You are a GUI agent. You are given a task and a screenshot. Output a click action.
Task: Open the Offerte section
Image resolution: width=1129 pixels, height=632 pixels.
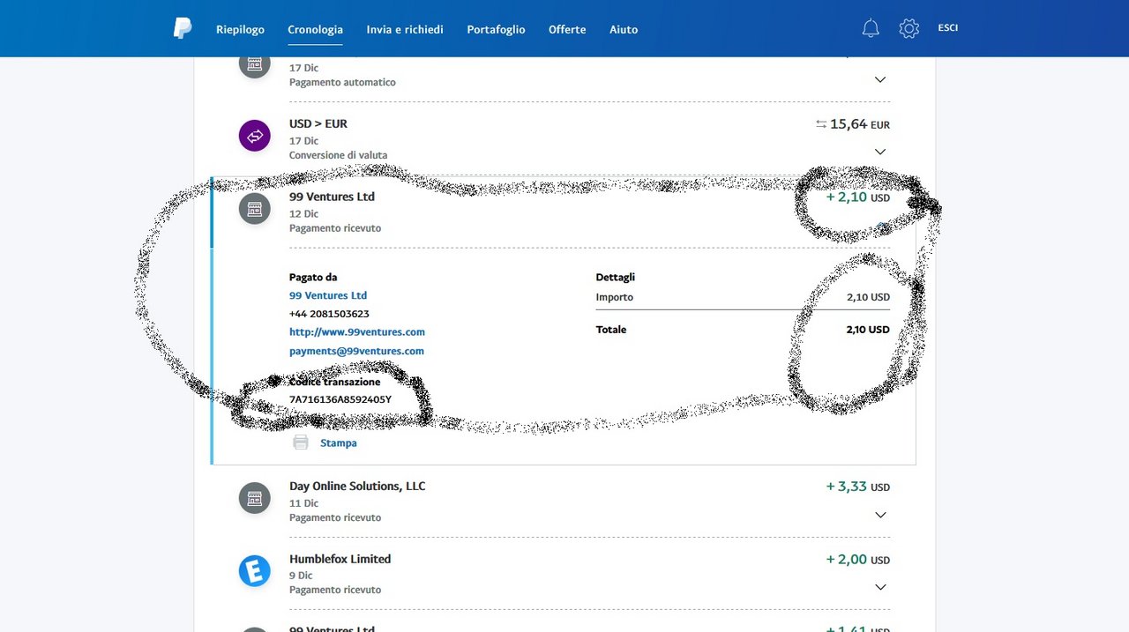point(567,29)
